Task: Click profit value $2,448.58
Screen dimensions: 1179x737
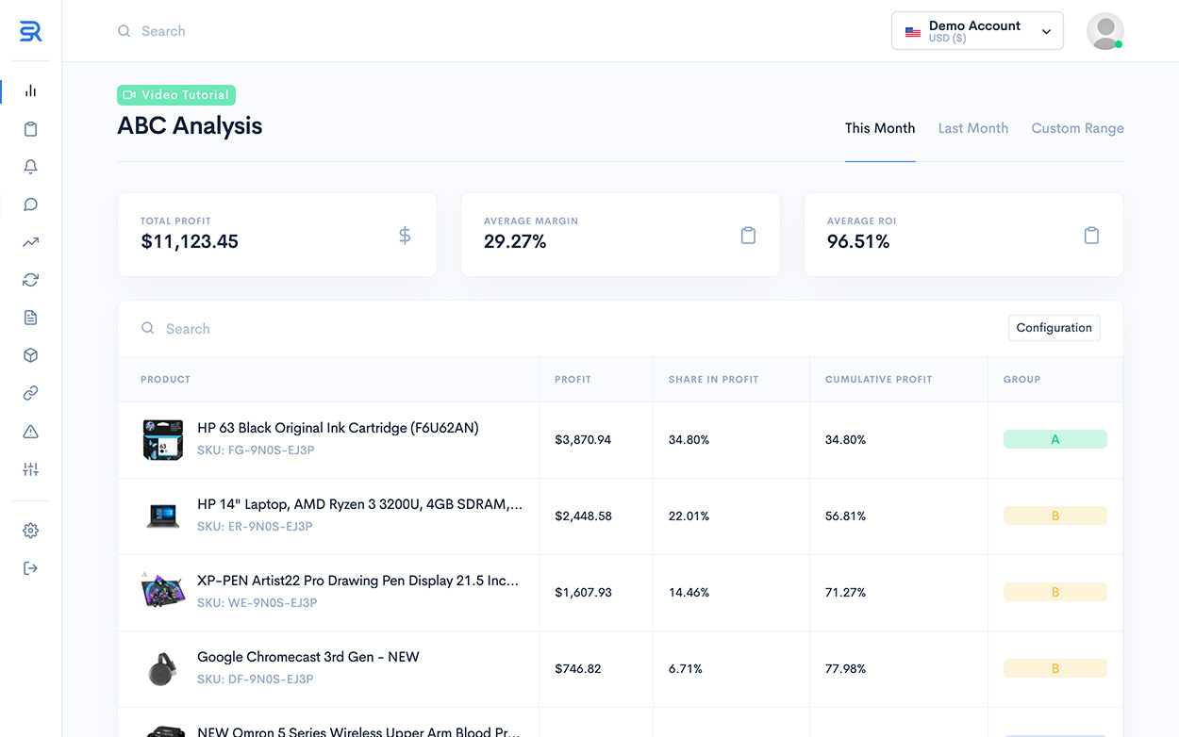Action: [583, 516]
